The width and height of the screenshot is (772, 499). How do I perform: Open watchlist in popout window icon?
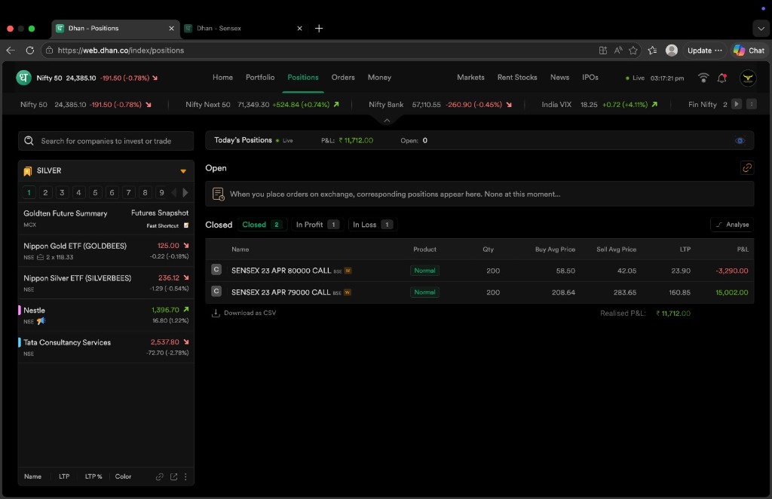click(174, 477)
